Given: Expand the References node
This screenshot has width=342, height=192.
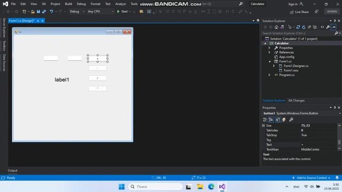Looking at the screenshot, I should tap(269, 52).
